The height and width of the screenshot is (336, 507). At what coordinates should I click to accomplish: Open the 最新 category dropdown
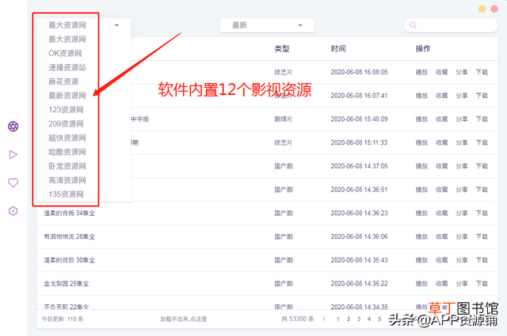267,25
